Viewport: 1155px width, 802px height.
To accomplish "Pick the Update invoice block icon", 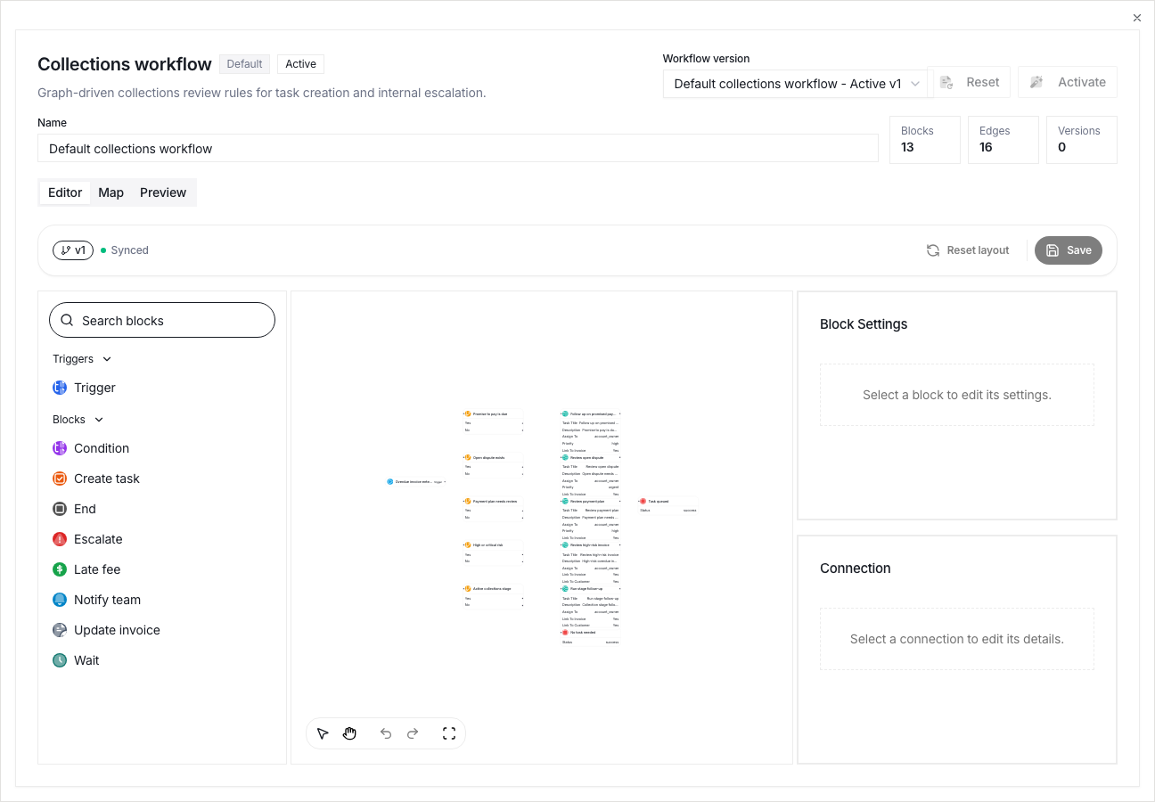I will pyautogui.click(x=60, y=630).
